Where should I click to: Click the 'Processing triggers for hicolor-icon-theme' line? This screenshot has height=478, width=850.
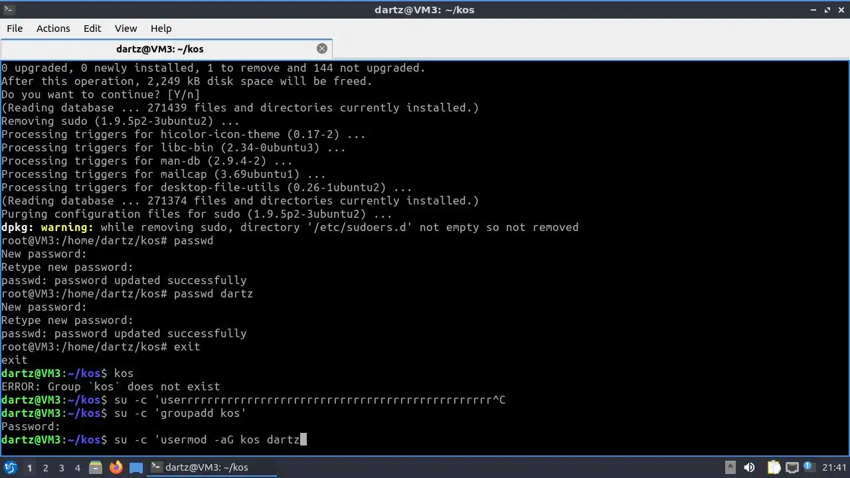(183, 134)
